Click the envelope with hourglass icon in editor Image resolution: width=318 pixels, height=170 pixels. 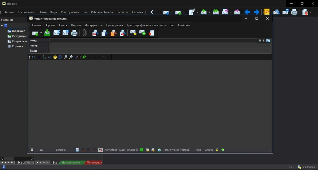tap(56, 33)
